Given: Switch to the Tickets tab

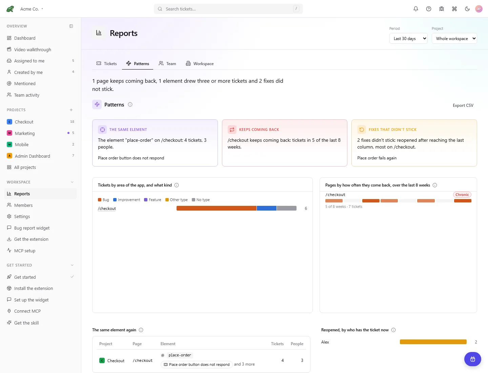Looking at the screenshot, I should (107, 64).
